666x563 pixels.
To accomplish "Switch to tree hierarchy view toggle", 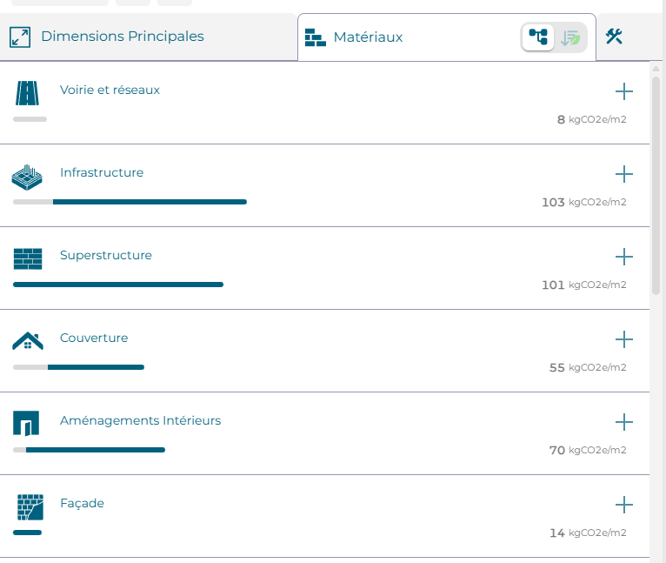I will (538, 37).
